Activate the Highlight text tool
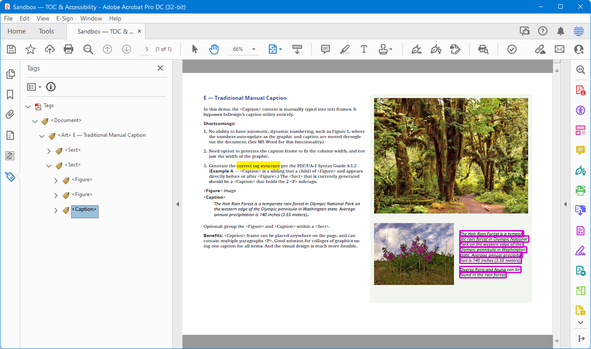Viewport: 591px width, 349px height. click(344, 49)
